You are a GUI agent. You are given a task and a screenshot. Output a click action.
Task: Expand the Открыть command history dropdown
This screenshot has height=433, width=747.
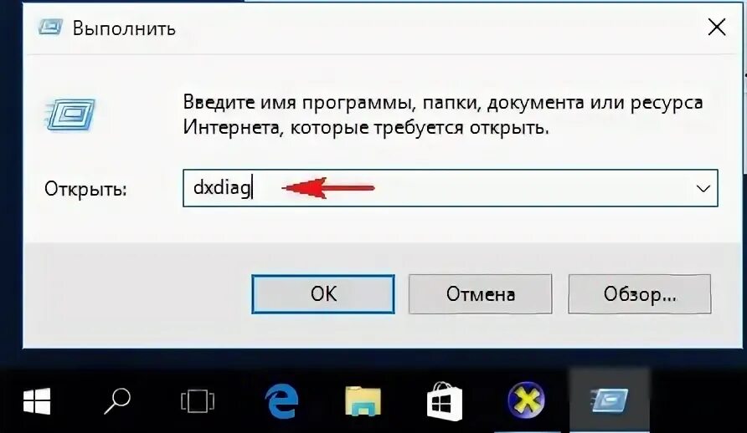703,188
